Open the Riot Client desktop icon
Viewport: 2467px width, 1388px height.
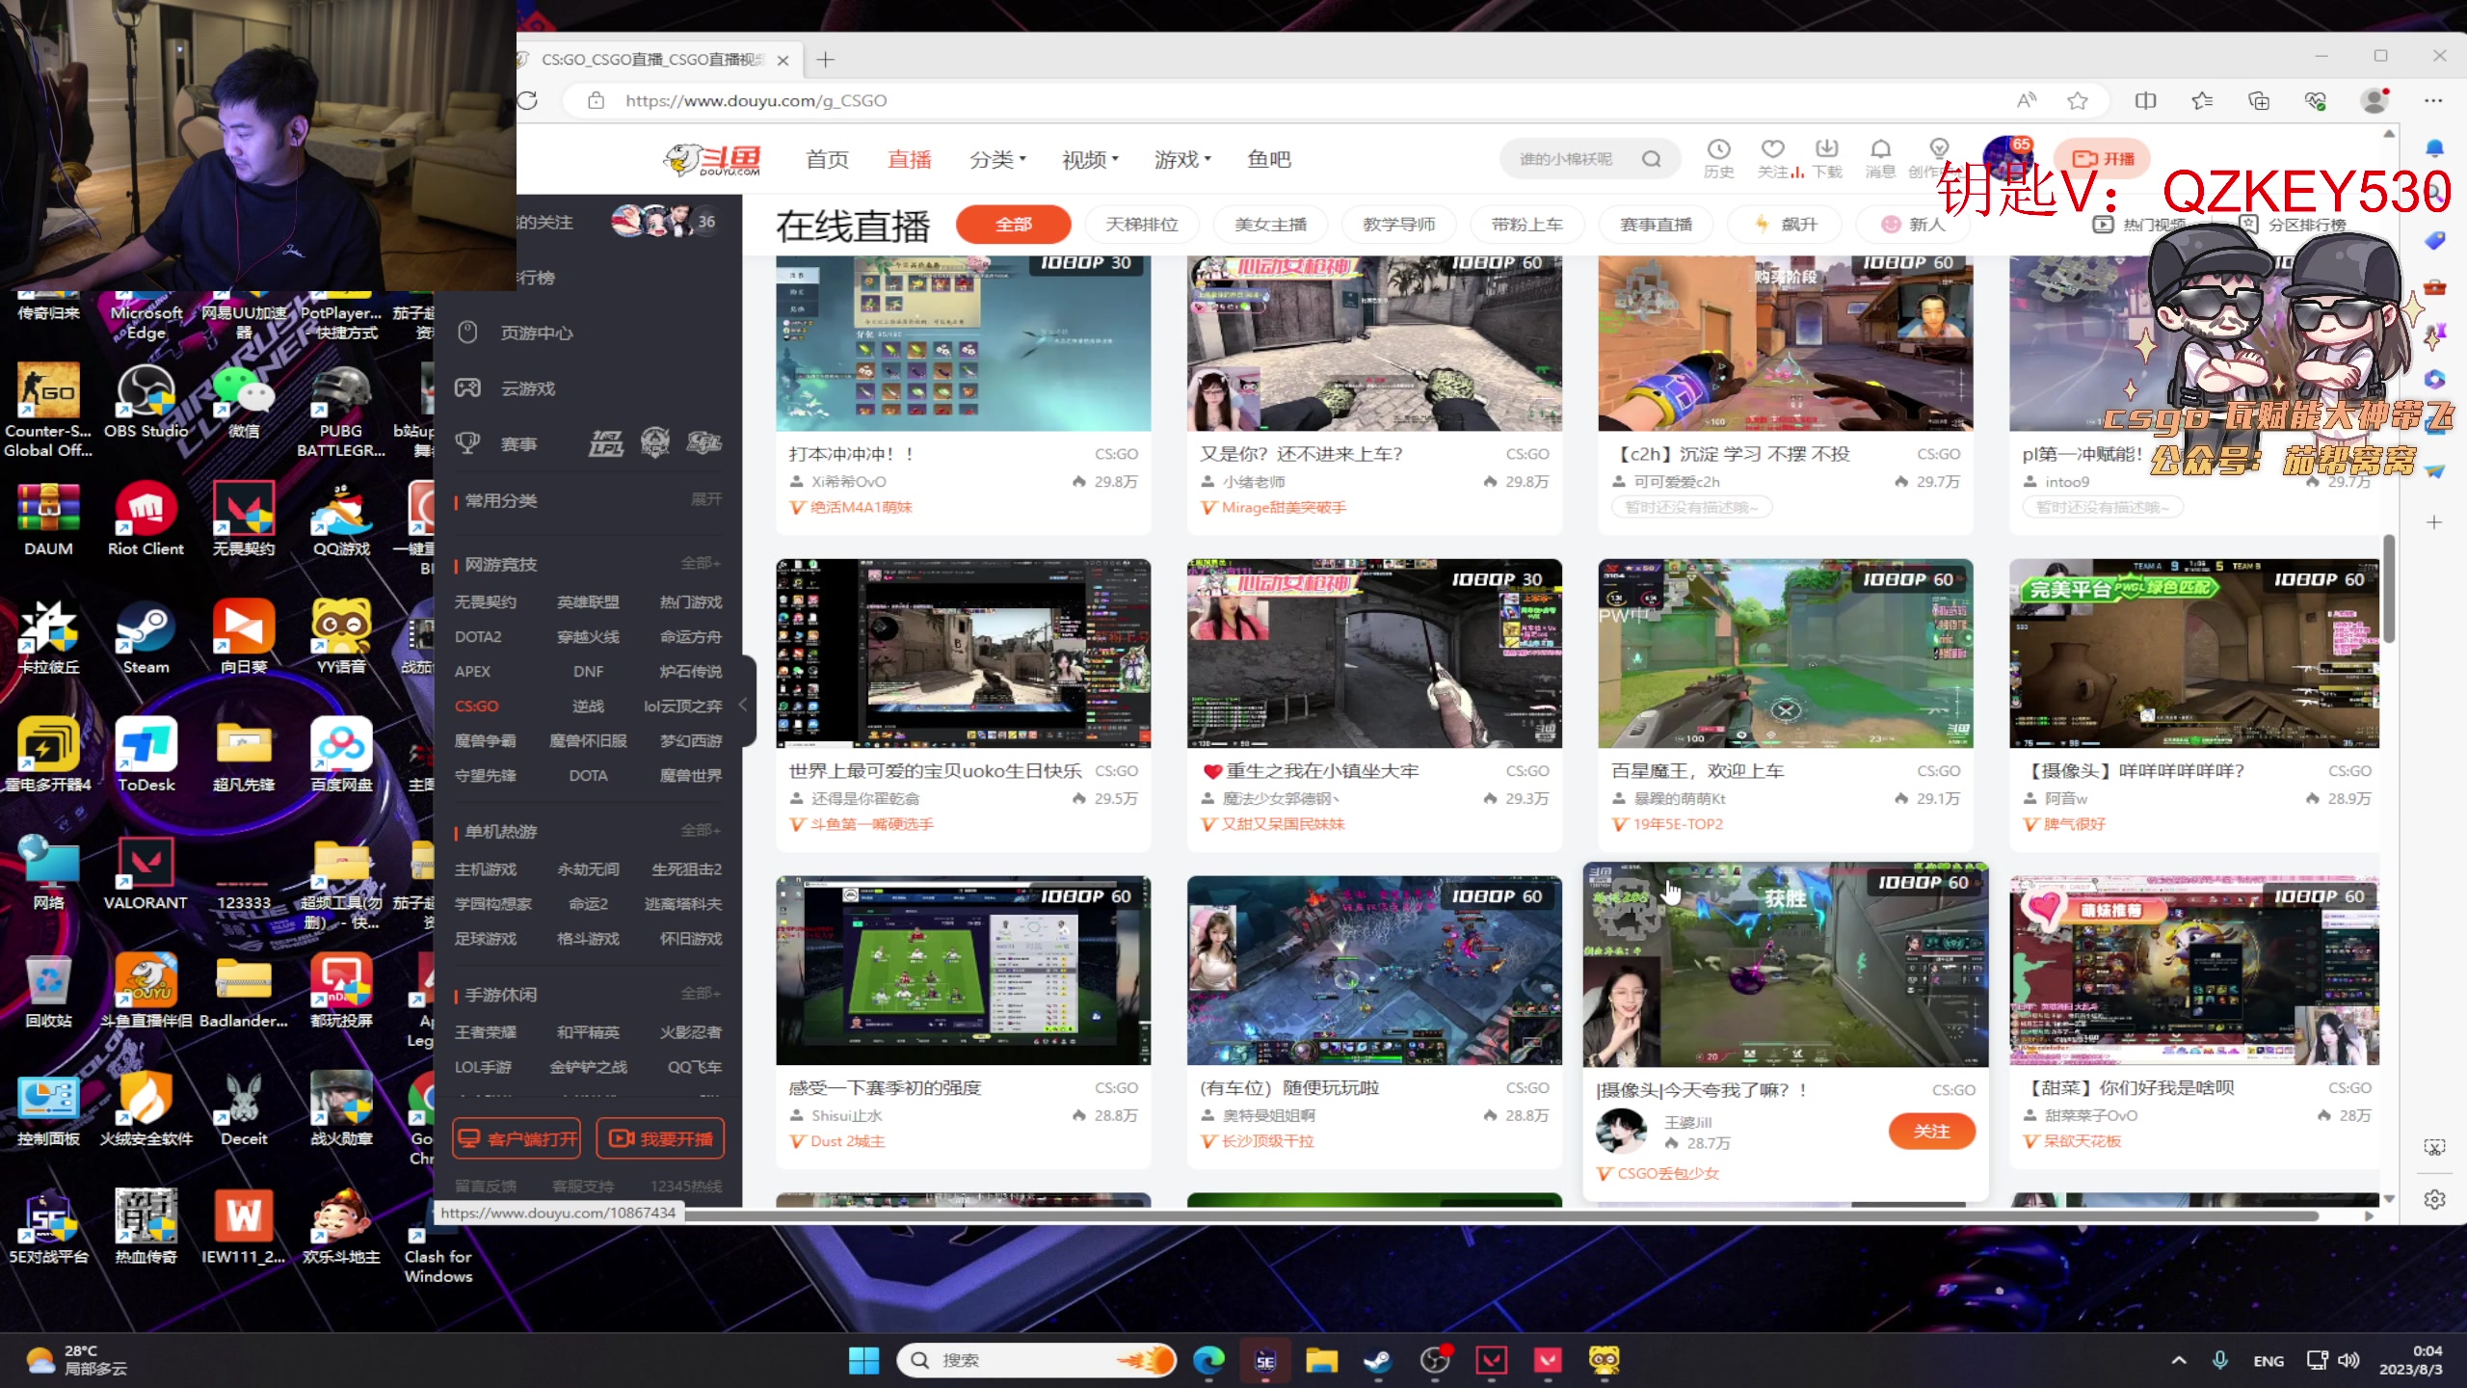[x=146, y=518]
